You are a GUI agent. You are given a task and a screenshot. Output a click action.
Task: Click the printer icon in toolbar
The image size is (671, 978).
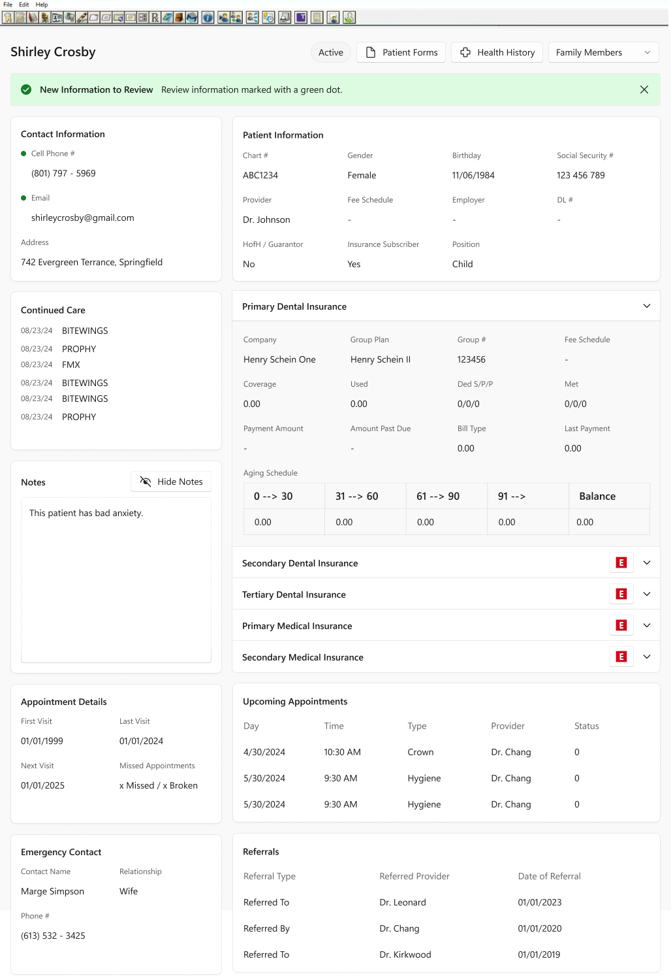click(x=285, y=18)
